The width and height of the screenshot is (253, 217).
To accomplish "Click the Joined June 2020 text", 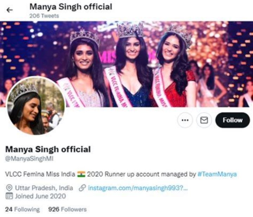I will click(40, 196).
